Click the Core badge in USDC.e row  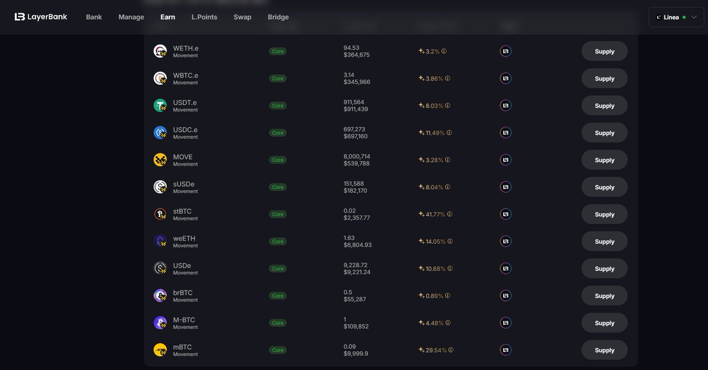point(278,133)
